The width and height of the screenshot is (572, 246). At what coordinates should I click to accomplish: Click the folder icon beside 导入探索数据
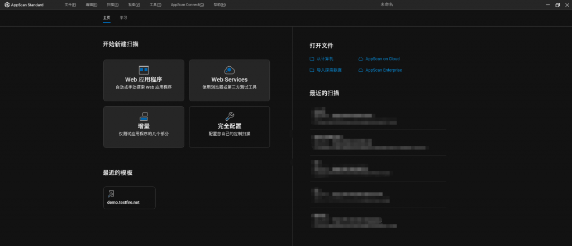(x=312, y=70)
